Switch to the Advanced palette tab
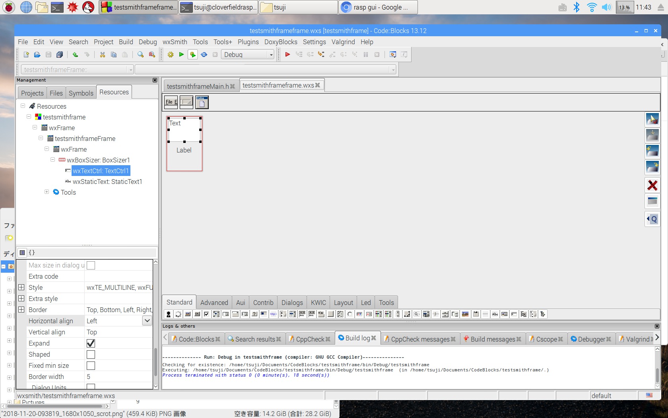This screenshot has width=668, height=418. point(214,303)
